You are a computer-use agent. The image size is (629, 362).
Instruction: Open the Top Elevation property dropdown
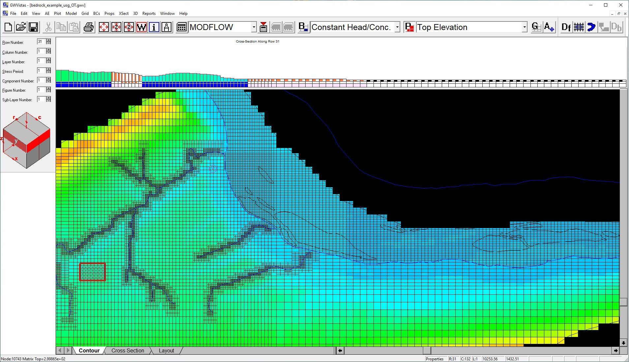[524, 27]
